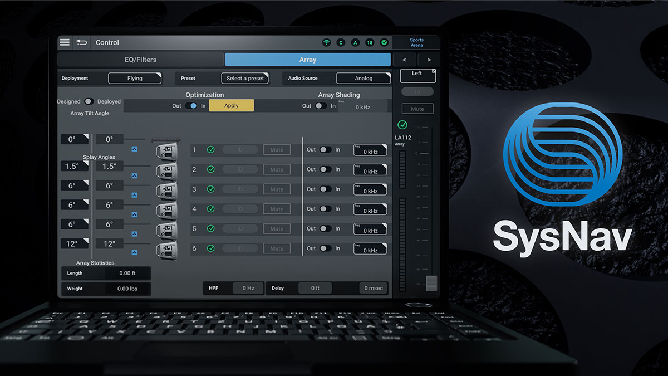Click speaker 3 status checkmark
Viewport: 668px width, 376px height.
coord(211,189)
